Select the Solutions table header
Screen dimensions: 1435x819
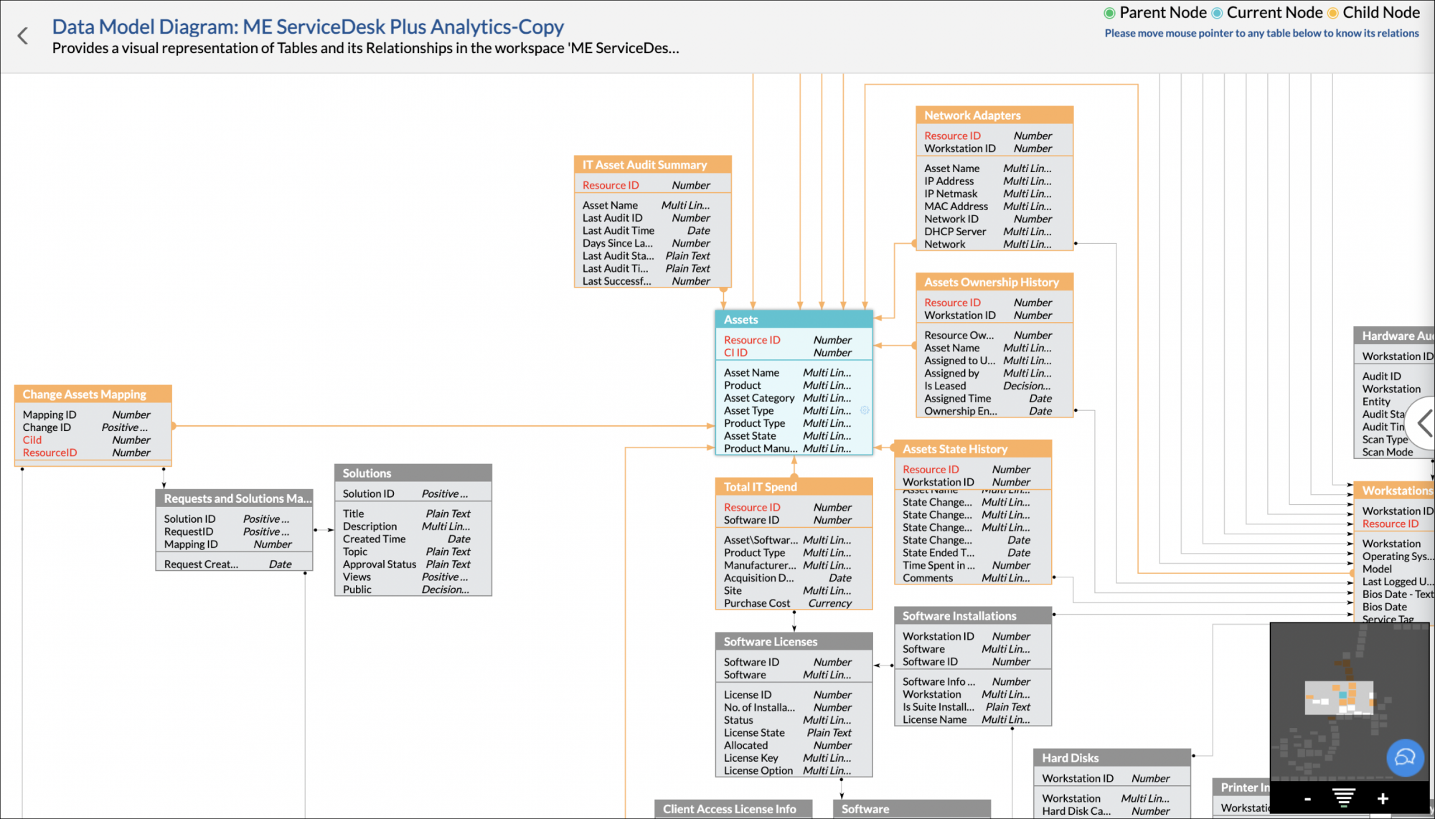pos(413,473)
